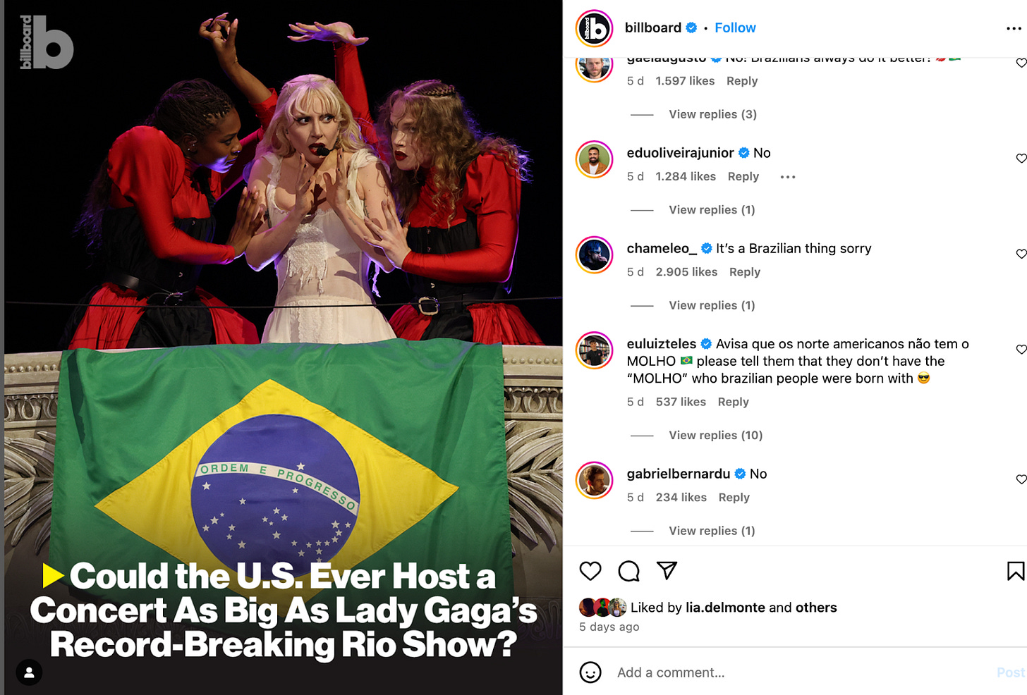Expand View replies (10) under euluizteles
This screenshot has height=695, width=1027.
(715, 436)
